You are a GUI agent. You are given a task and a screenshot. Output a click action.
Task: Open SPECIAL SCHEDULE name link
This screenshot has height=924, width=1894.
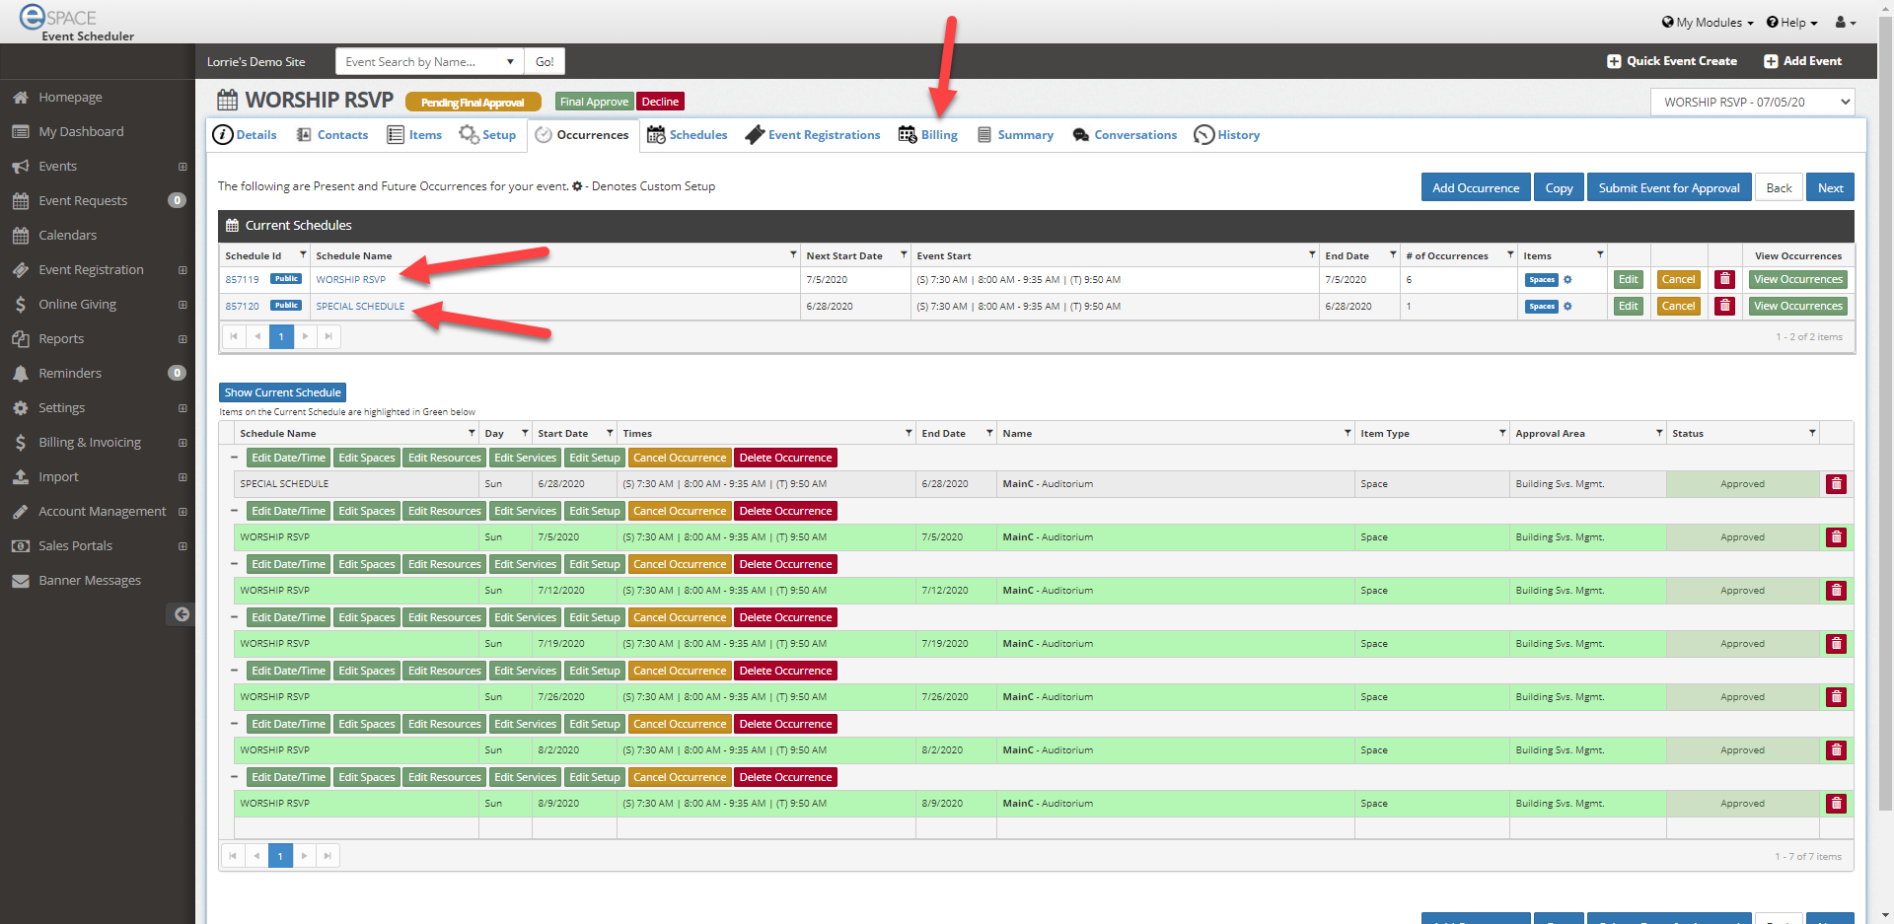click(360, 307)
